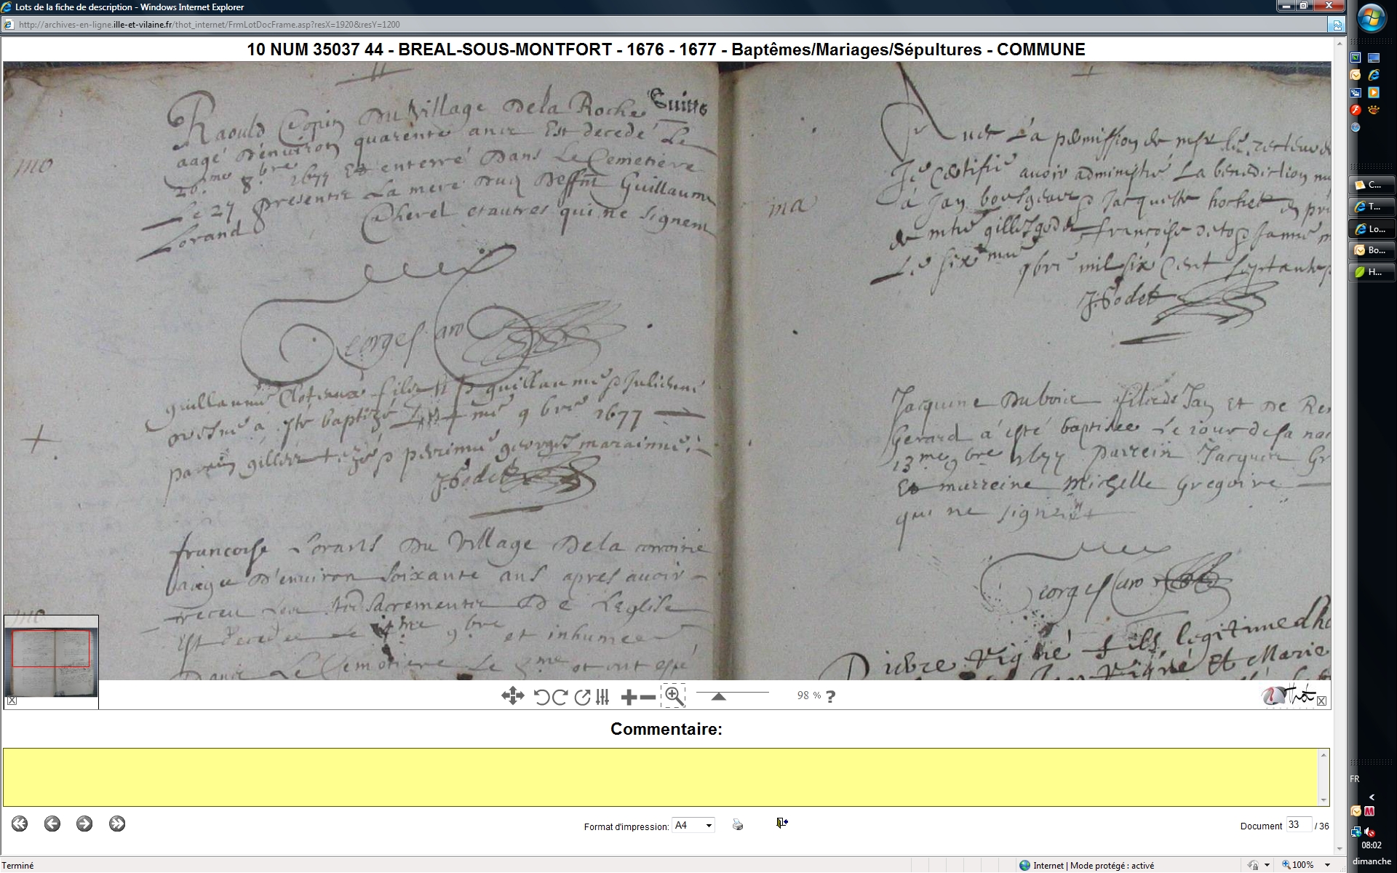Jump to the last document page

coord(117,824)
